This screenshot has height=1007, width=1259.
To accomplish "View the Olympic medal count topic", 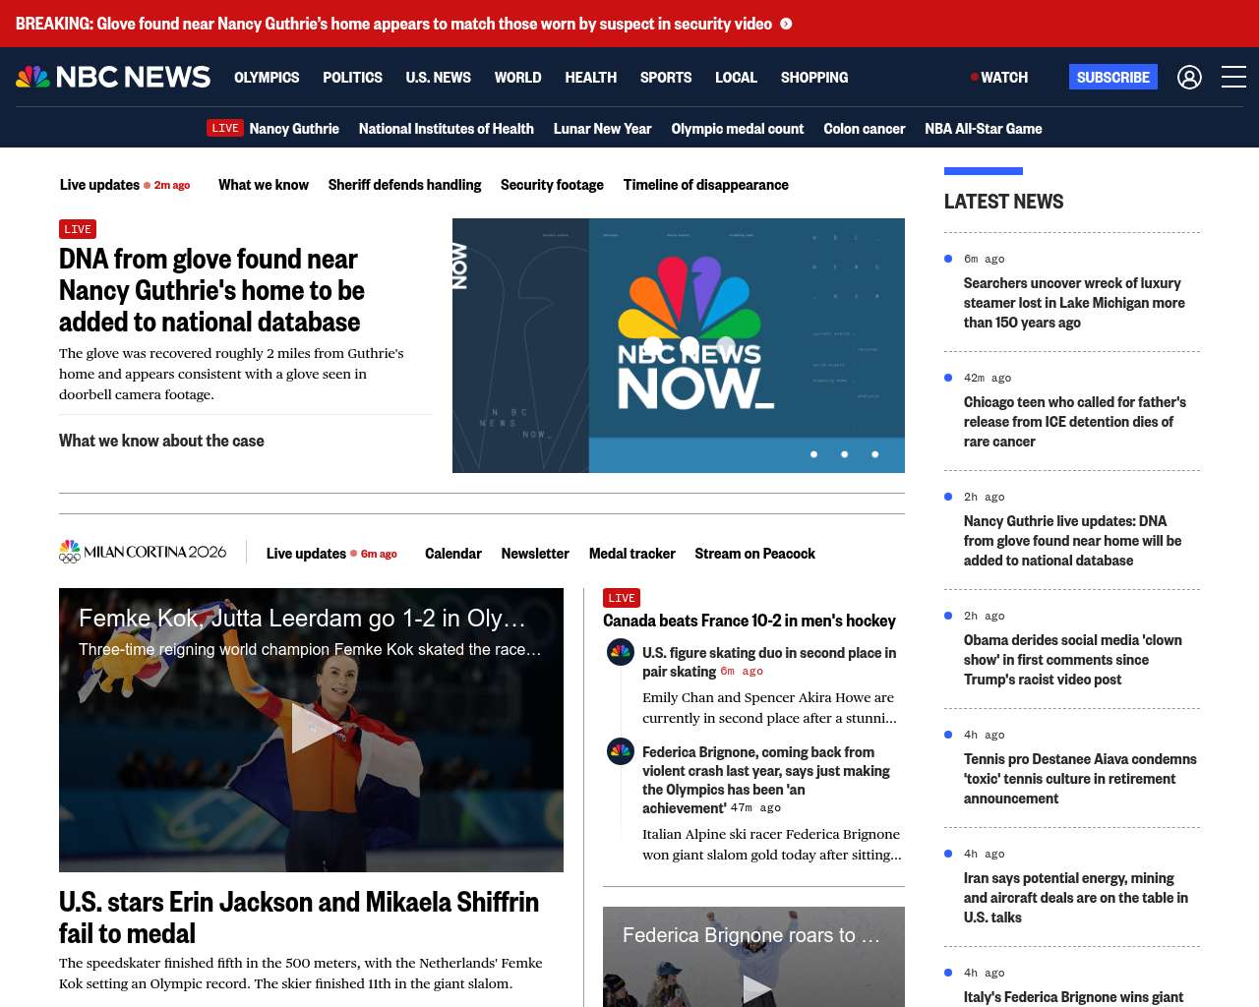I will (738, 128).
